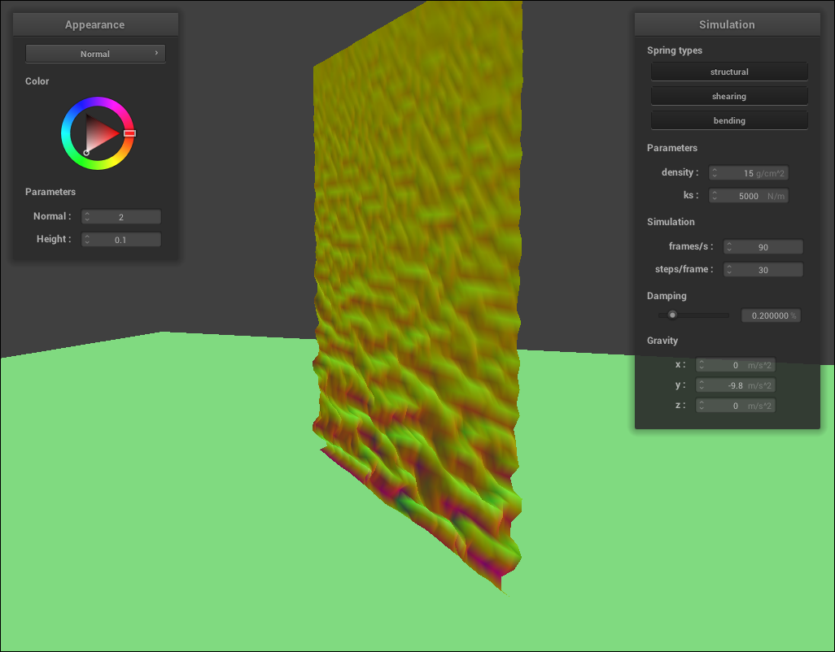Click the steps/frame value field
The image size is (835, 652).
[x=763, y=270]
